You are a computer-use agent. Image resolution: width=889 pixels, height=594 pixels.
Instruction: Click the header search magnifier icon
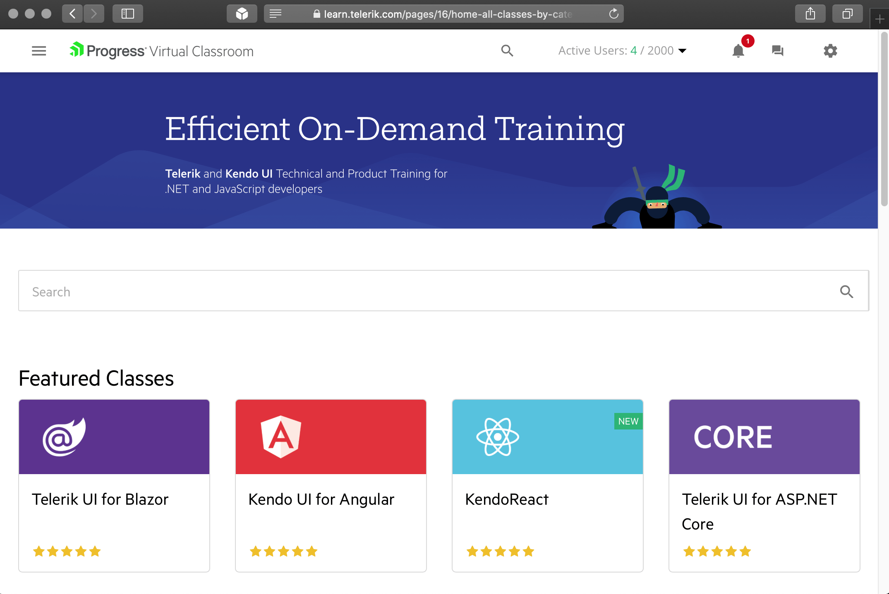point(507,51)
